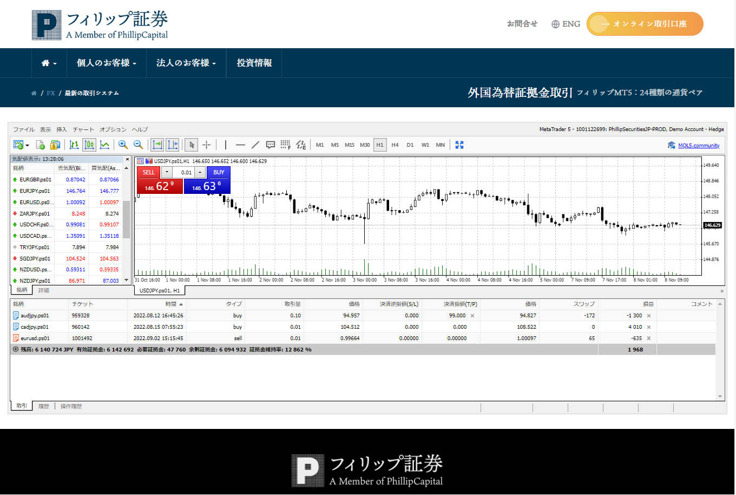Open the Fibonacci objects tool

[286, 145]
